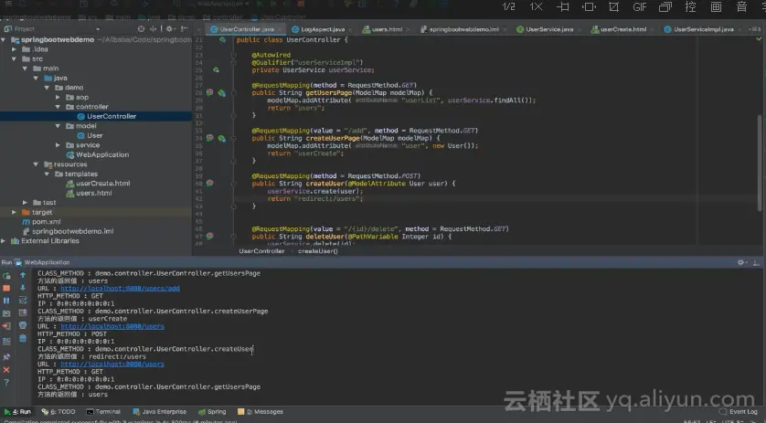
Task: Expand the test folder
Action: coord(25,202)
